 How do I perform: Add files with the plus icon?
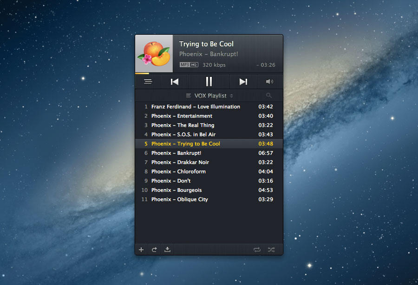[141, 250]
